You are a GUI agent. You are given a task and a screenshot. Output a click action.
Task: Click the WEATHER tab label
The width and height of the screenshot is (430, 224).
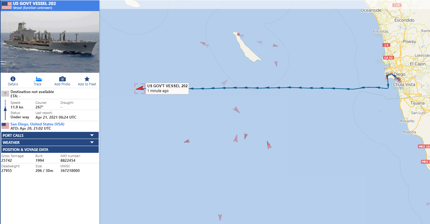coord(11,142)
